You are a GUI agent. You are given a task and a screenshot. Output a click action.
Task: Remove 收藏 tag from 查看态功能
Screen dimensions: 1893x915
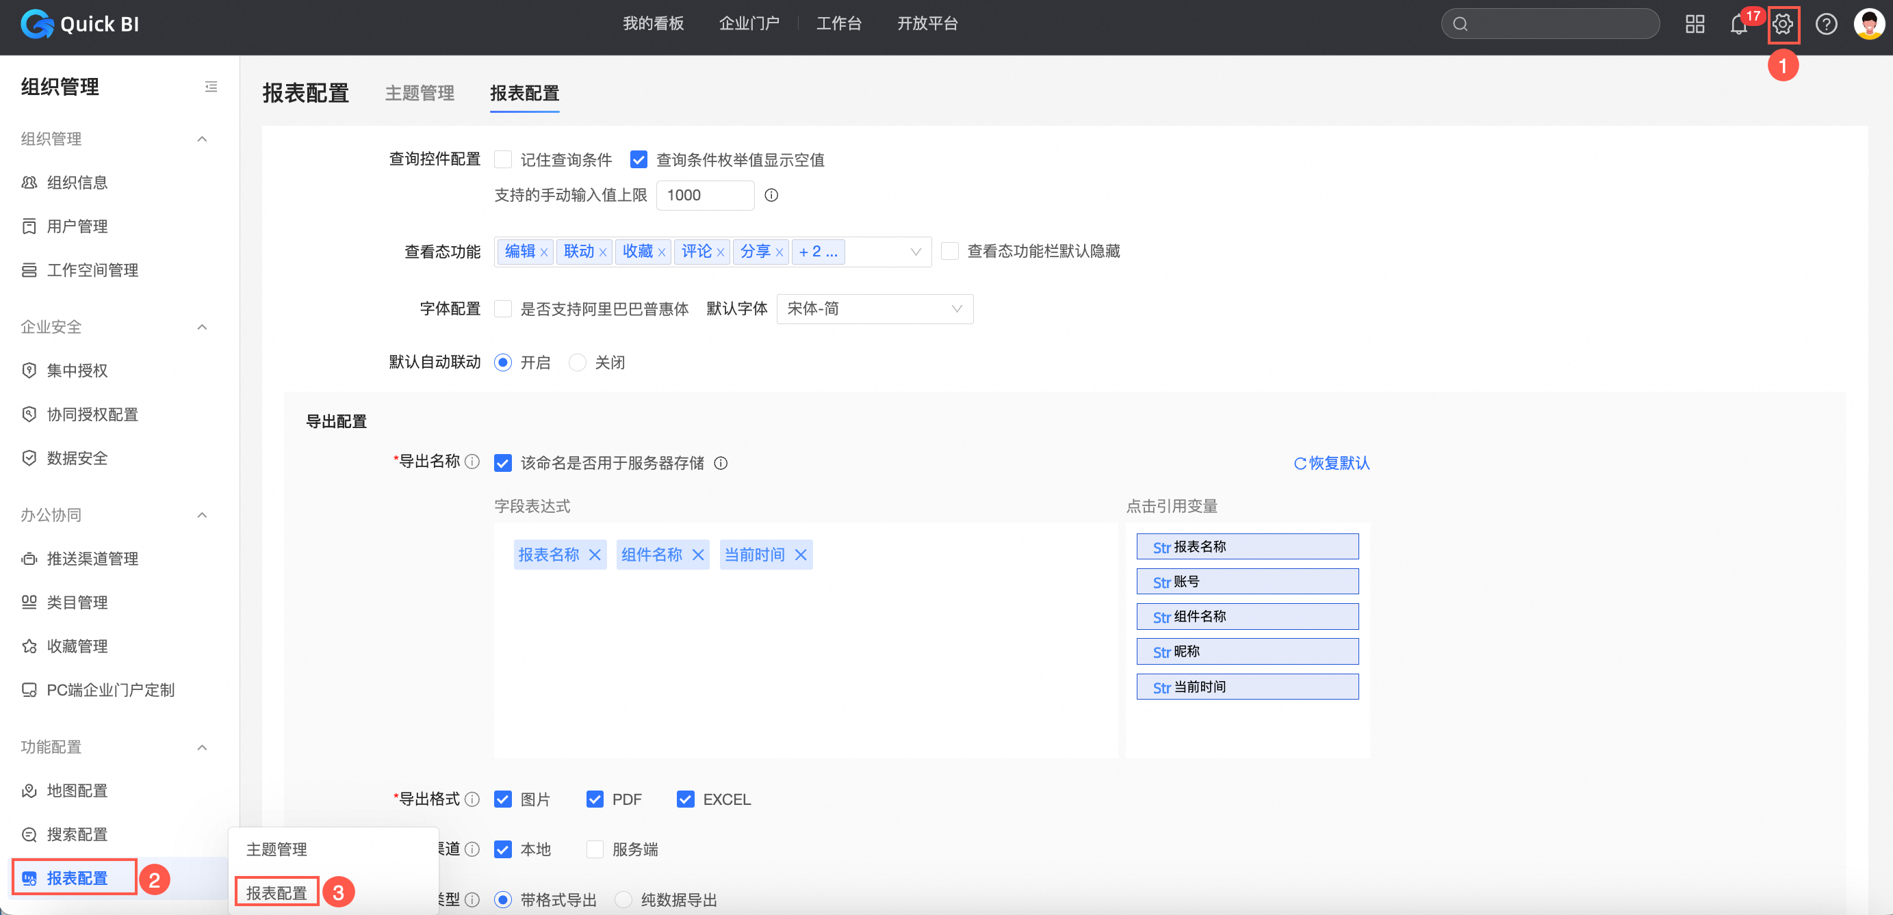661,252
